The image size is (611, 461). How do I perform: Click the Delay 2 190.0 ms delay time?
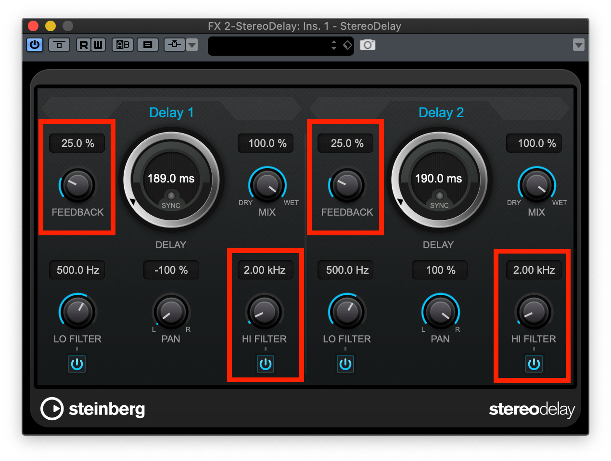click(x=438, y=179)
